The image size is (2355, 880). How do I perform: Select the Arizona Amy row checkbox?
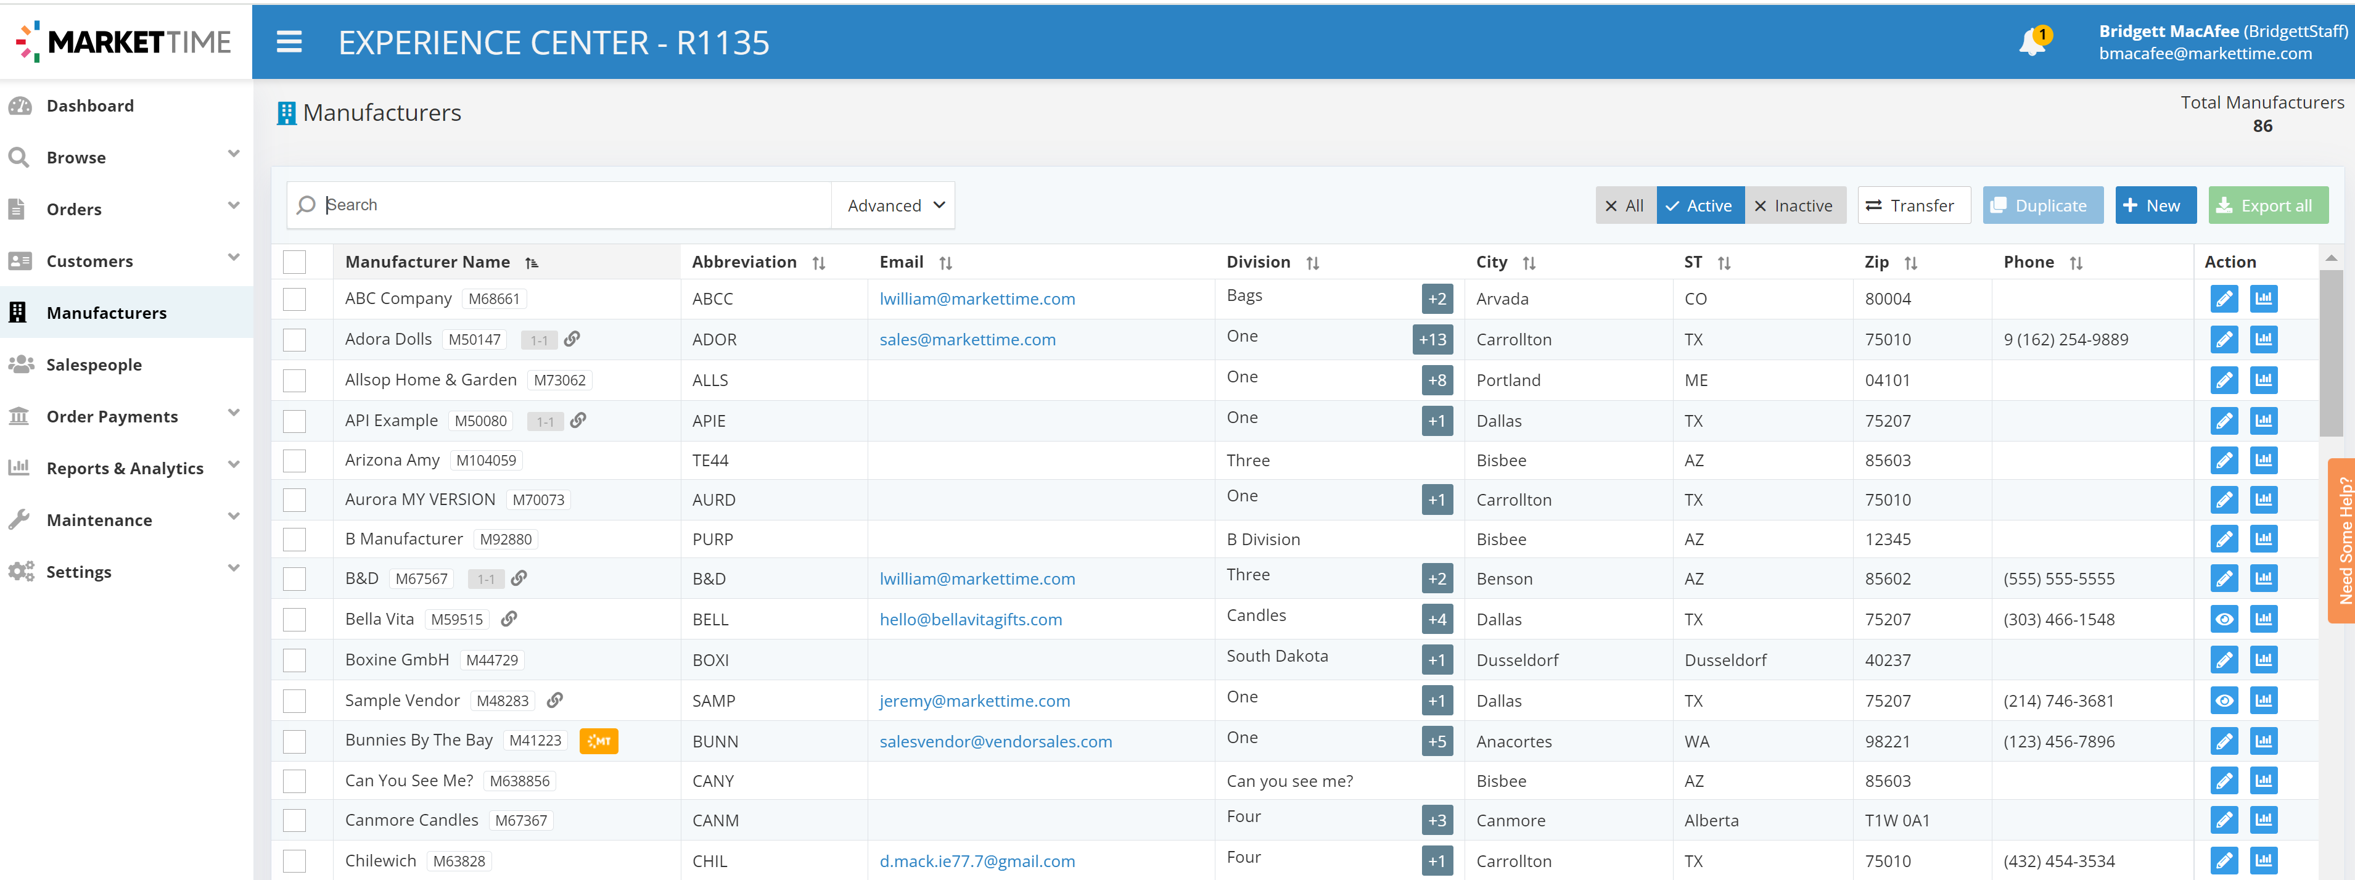[294, 461]
